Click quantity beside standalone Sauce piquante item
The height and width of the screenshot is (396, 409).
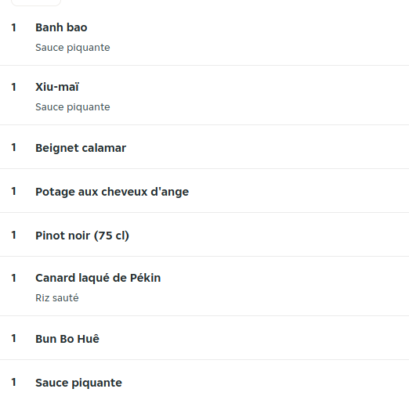[14, 382]
